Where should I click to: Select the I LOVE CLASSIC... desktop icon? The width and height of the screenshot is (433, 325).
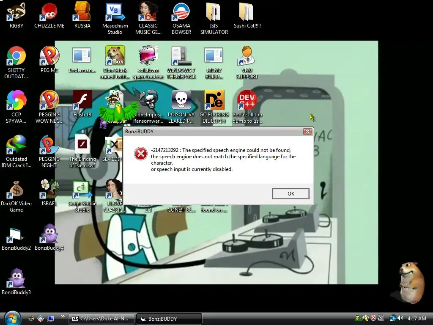[x=114, y=196]
